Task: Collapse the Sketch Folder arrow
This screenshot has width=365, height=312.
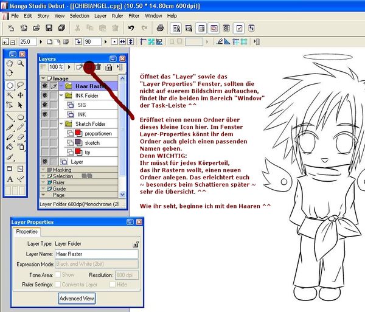Action: tap(61, 124)
